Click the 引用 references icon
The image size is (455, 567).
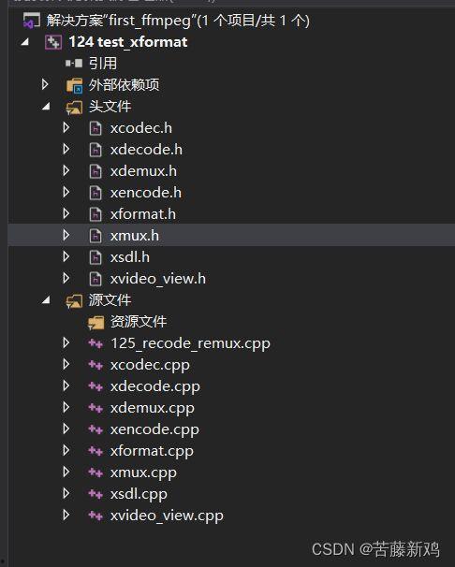74,64
